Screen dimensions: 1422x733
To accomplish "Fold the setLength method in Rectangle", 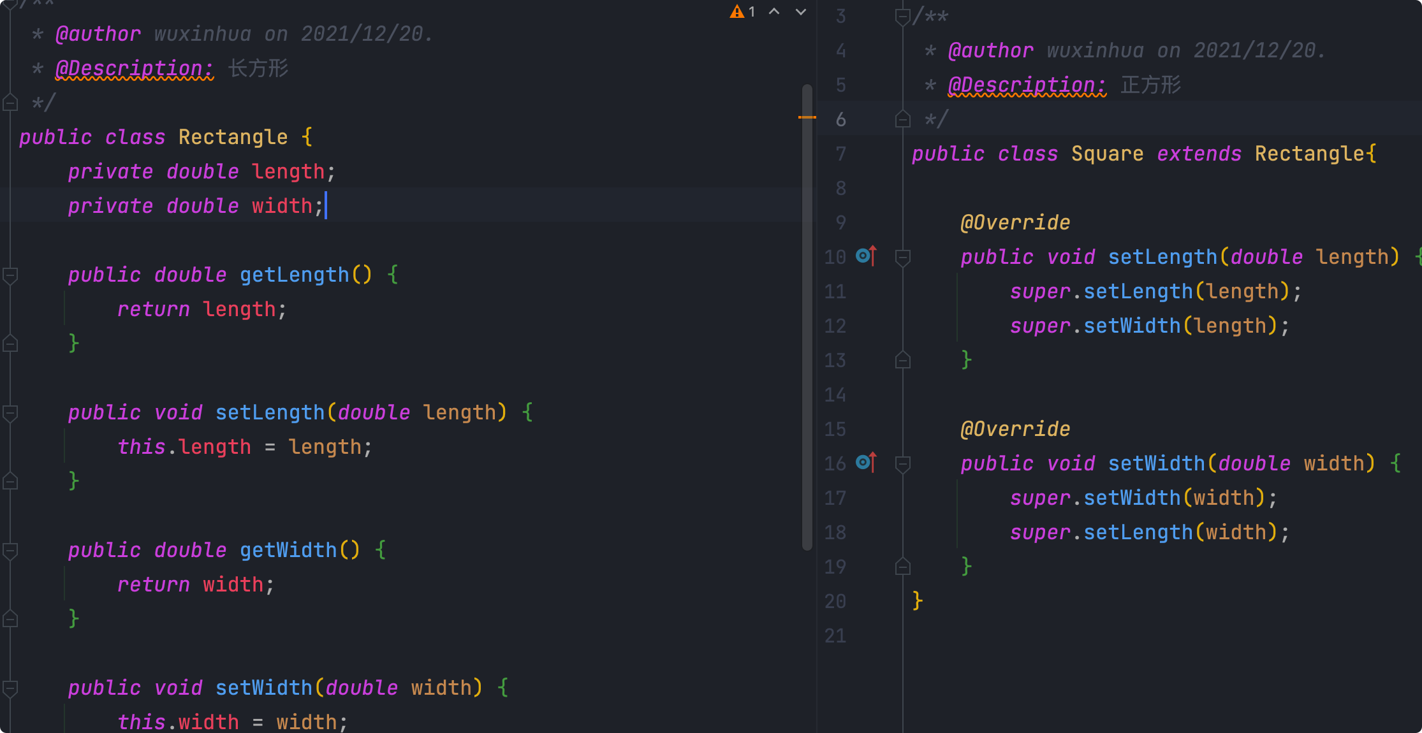I will (10, 413).
